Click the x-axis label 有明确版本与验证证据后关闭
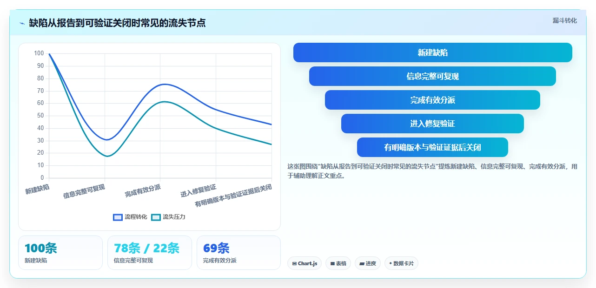The image size is (596, 288). [233, 195]
